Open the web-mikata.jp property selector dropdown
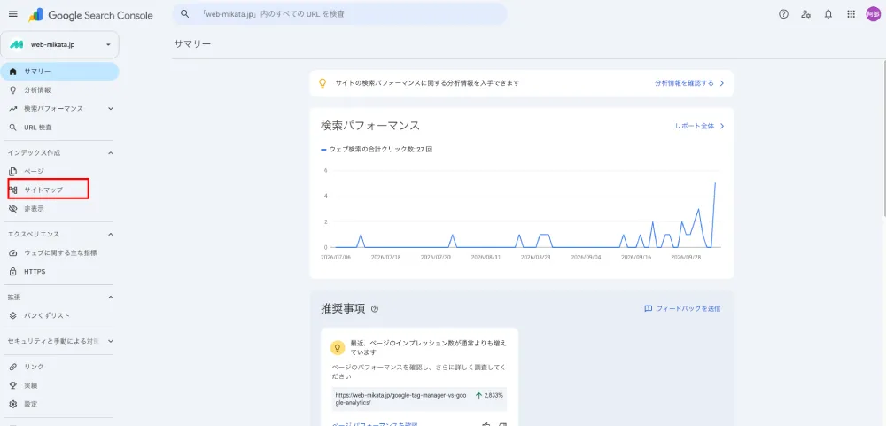Image resolution: width=886 pixels, height=426 pixels. point(59,44)
